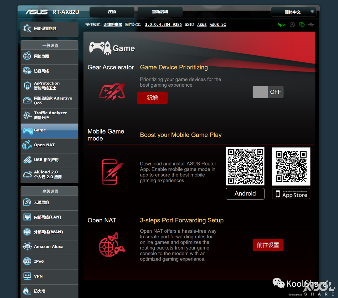The height and width of the screenshot is (298, 338).
Task: Click the 内部网络(LAN) port icon
Action: coord(27,217)
